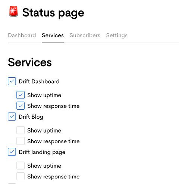
Task: Click the Services section heading
Action: [x=30, y=62]
